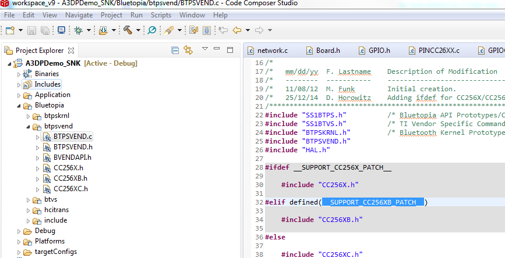Image resolution: width=505 pixels, height=258 pixels.
Task: Select the targetConfigs folder in the tree
Action: click(56, 252)
